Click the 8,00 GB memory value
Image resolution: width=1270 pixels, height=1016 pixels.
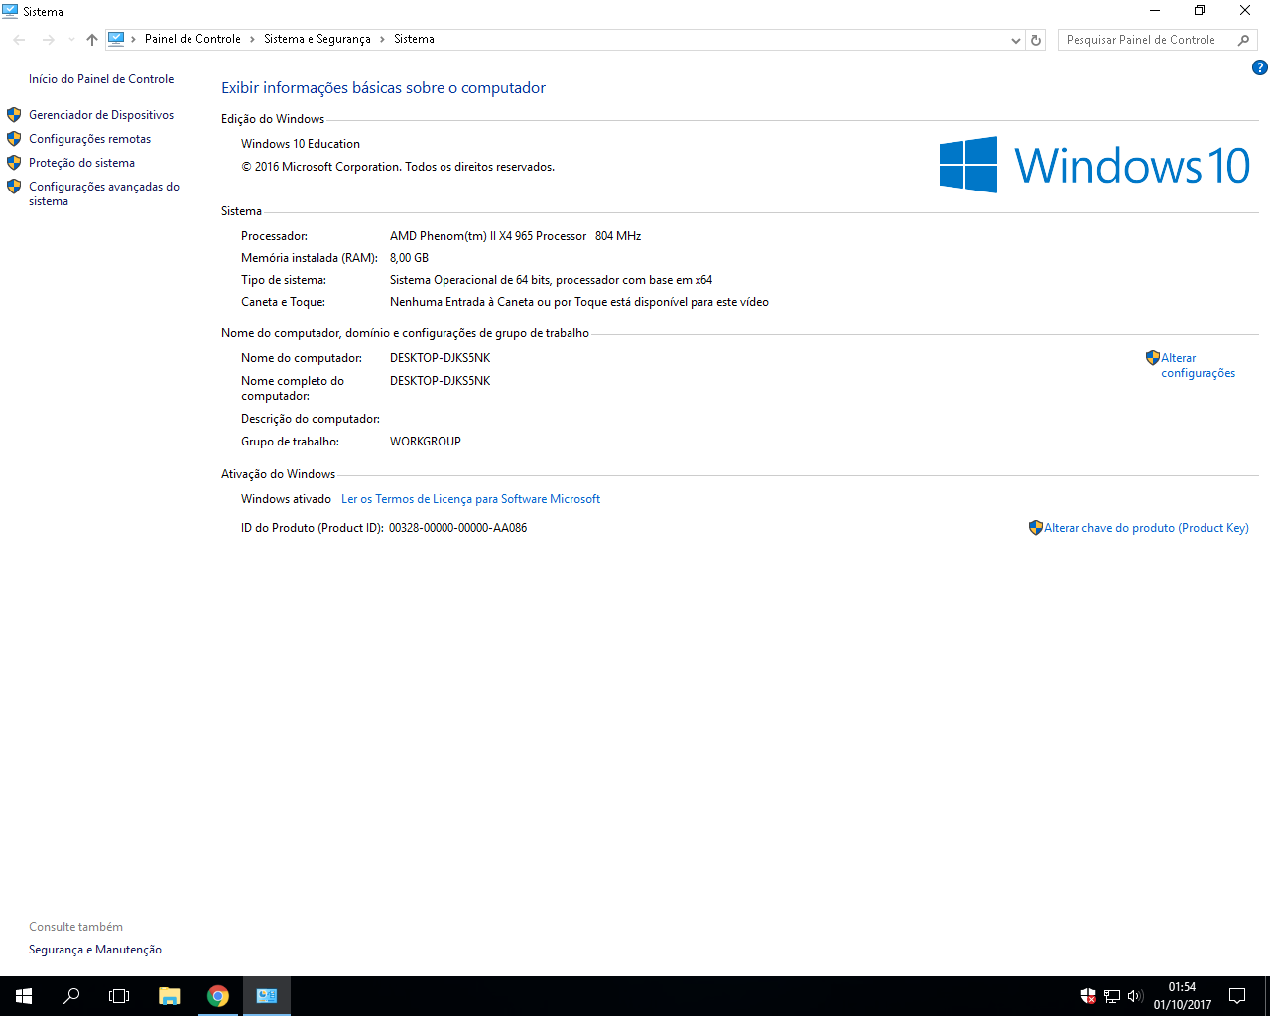click(x=409, y=258)
